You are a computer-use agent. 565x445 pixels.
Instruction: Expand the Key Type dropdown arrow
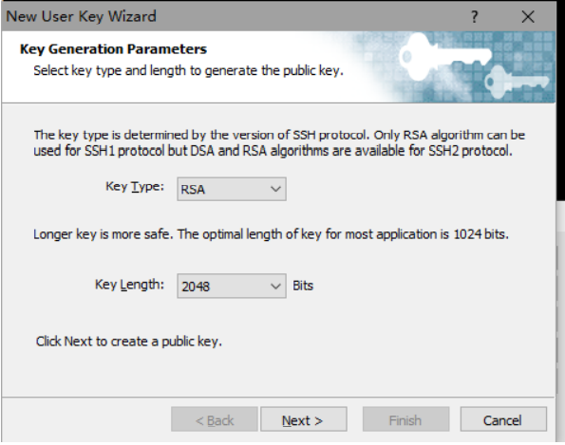coord(275,189)
